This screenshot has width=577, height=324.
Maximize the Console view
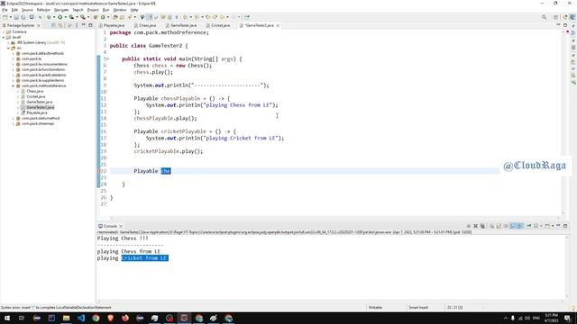coord(565,226)
